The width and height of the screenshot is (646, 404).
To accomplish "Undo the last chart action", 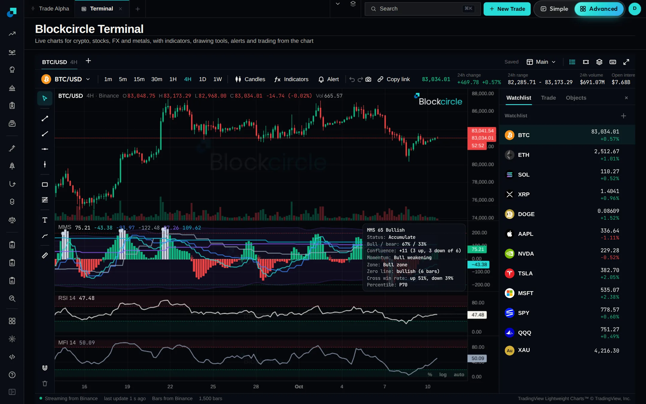I will click(x=352, y=79).
